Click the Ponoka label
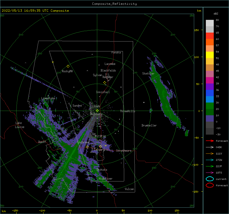 pyautogui.click(x=116, y=52)
